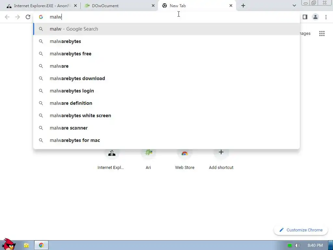
Task: Open the Google apps grid
Action: pyautogui.click(x=322, y=34)
